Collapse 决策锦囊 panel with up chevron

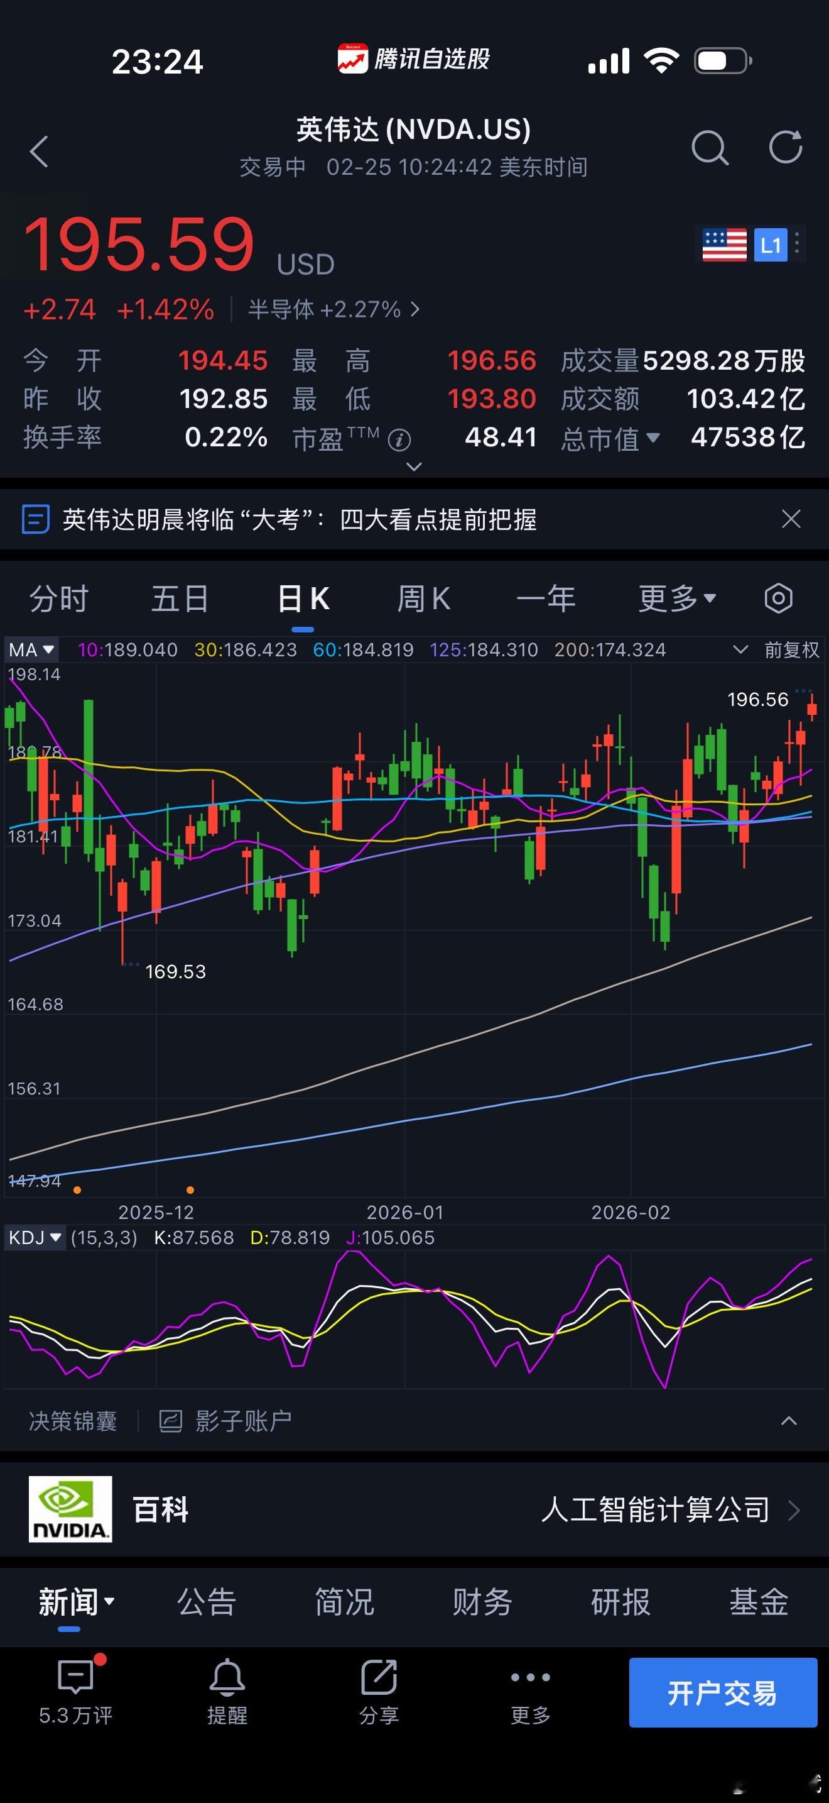pos(788,1421)
